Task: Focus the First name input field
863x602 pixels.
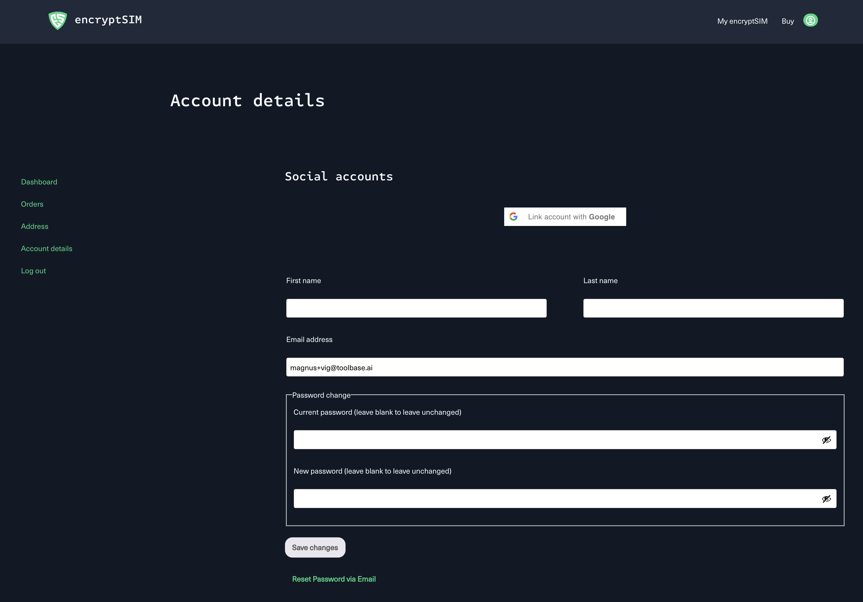Action: (x=416, y=308)
